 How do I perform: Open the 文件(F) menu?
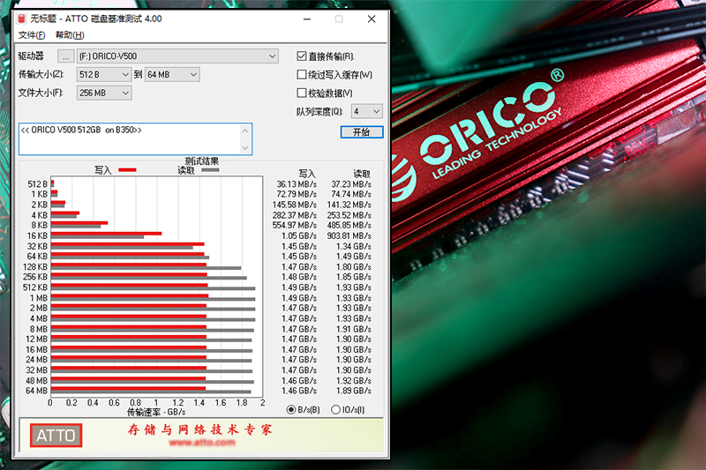coord(32,35)
